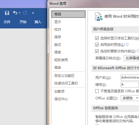Select 校对 category in options list

click(68, 30)
